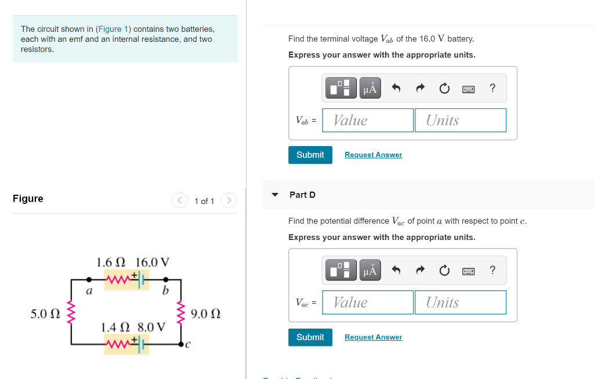This screenshot has height=379, width=594.
Task: Click Request Answer under Part D
Action: click(373, 337)
